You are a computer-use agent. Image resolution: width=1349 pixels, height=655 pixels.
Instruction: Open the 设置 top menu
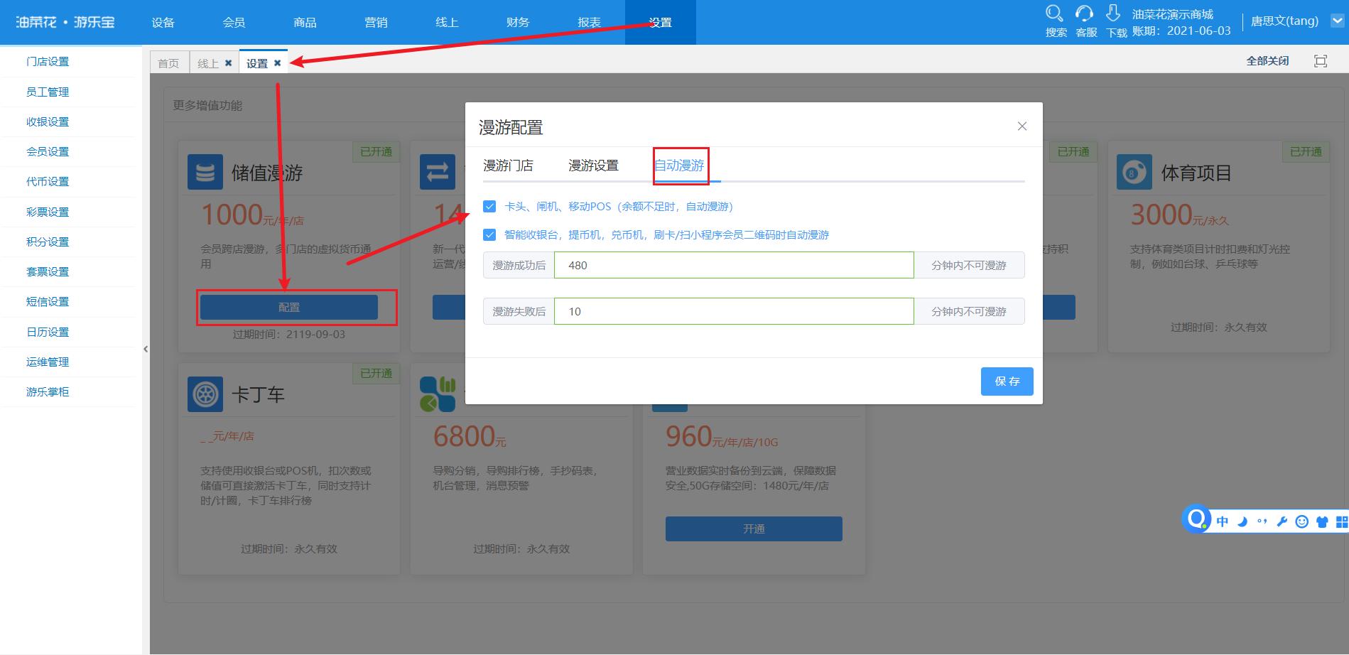click(x=660, y=22)
